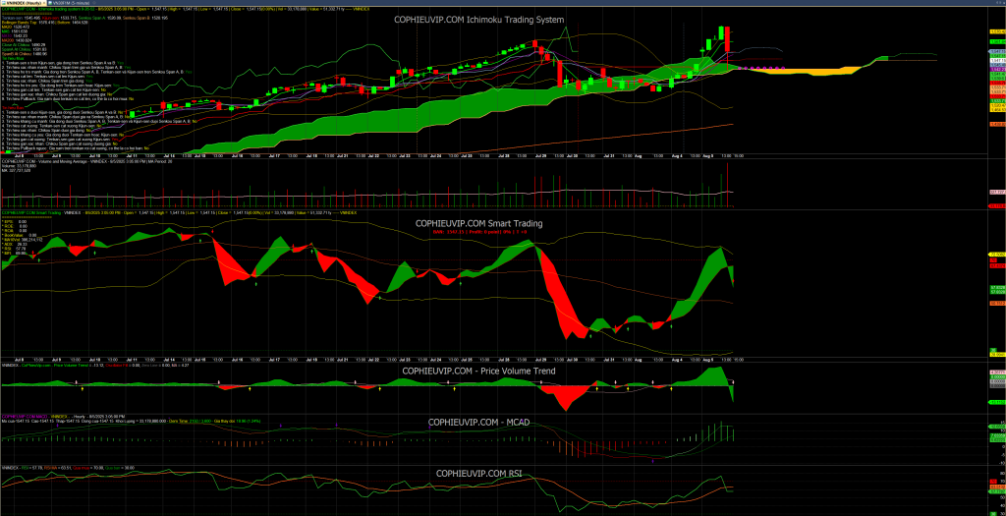Image resolution: width=1006 pixels, height=516 pixels.
Task: Click the MA20 value line
Action: click(16, 27)
